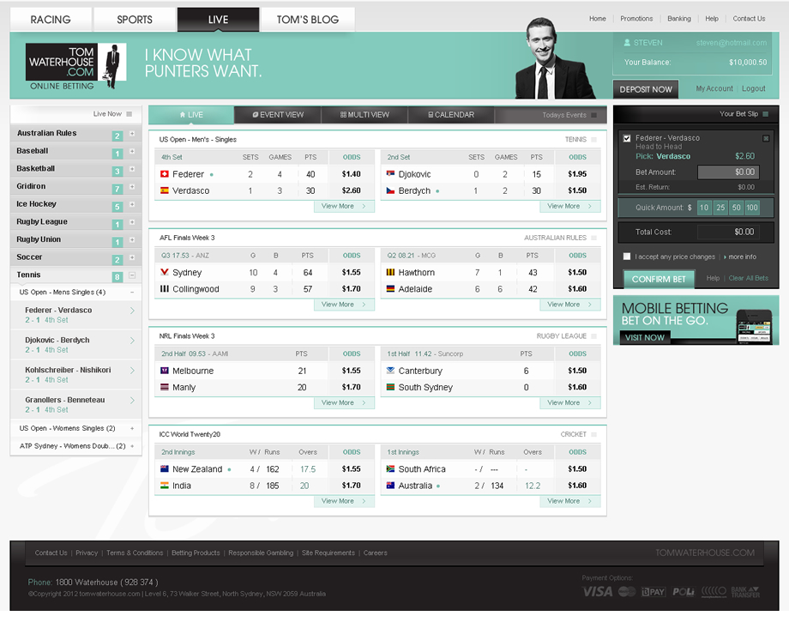Viewport: 789px width, 622px height.
Task: Expand the Baseball sidebar category
Action: click(x=132, y=152)
